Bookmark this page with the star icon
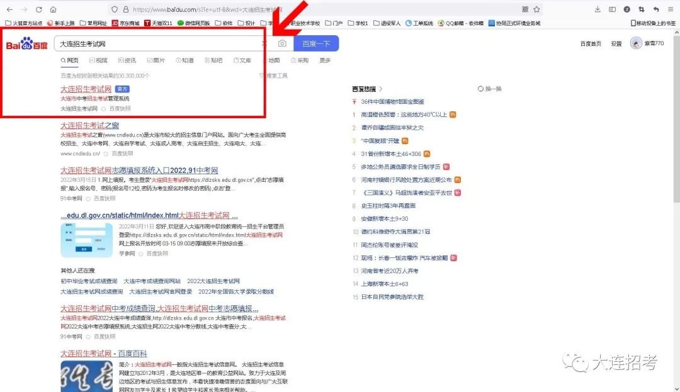 pos(536,9)
